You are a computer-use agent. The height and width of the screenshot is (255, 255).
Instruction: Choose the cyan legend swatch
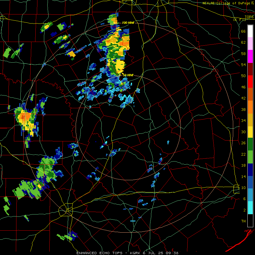[250, 208]
